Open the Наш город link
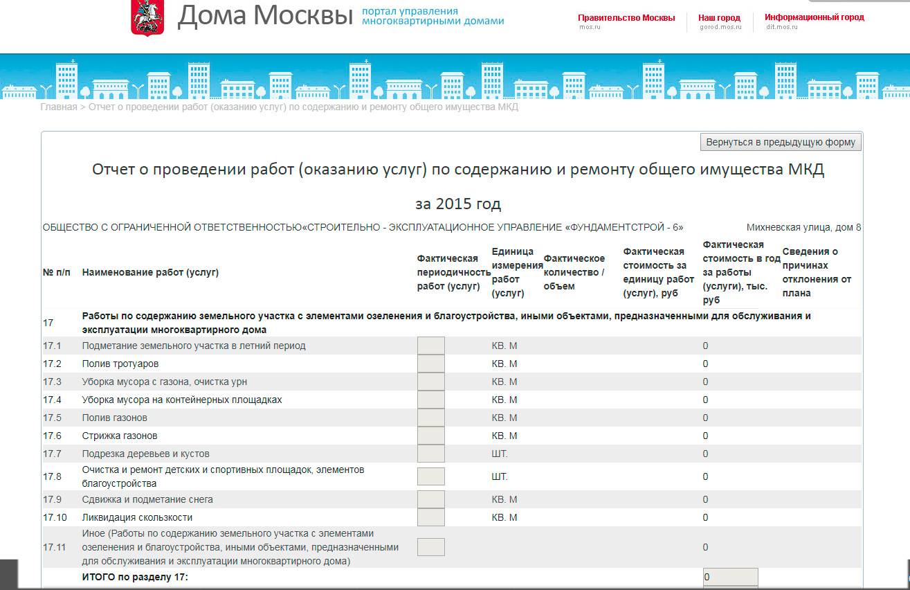910x590 pixels. [x=719, y=18]
